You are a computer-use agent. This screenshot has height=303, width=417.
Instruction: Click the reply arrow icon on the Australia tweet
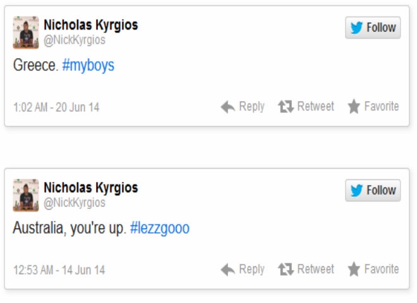228,270
